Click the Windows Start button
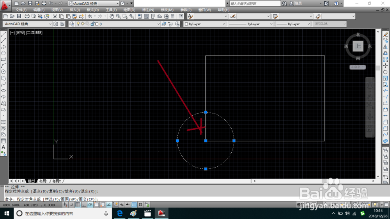Screen dimensions: 390x219 click(x=7, y=213)
